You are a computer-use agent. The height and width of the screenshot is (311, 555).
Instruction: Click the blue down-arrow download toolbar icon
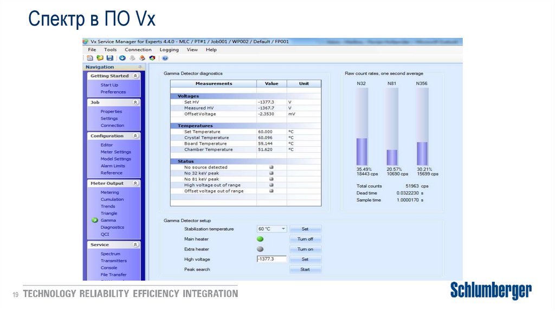pyautogui.click(x=122, y=58)
